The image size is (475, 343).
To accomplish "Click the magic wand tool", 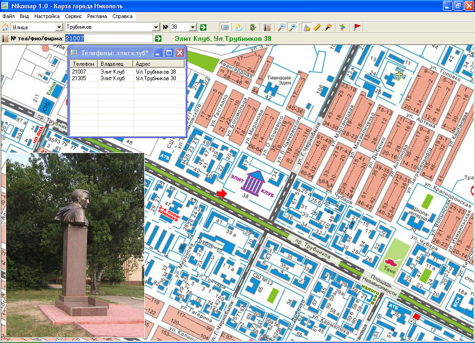I will (328, 27).
